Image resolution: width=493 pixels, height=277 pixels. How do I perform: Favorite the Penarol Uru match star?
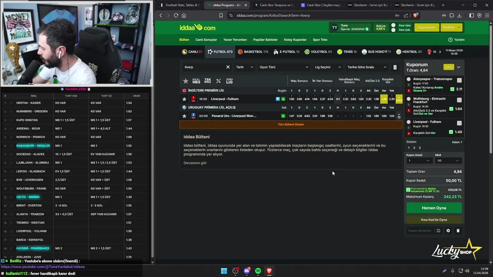coord(184,116)
